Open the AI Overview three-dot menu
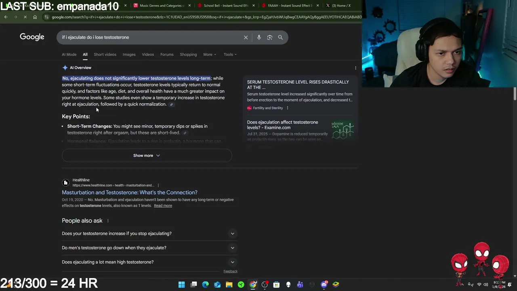 [355, 68]
